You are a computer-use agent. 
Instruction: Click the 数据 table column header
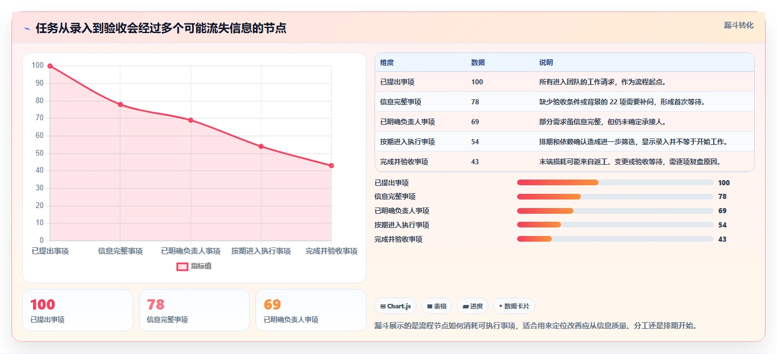[478, 63]
